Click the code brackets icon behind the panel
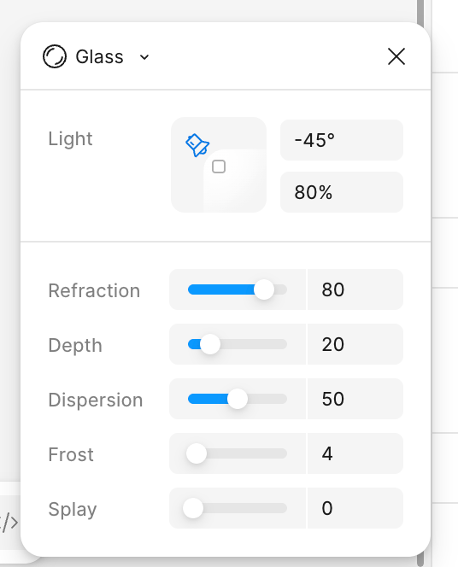The height and width of the screenshot is (567, 458). click(9, 523)
